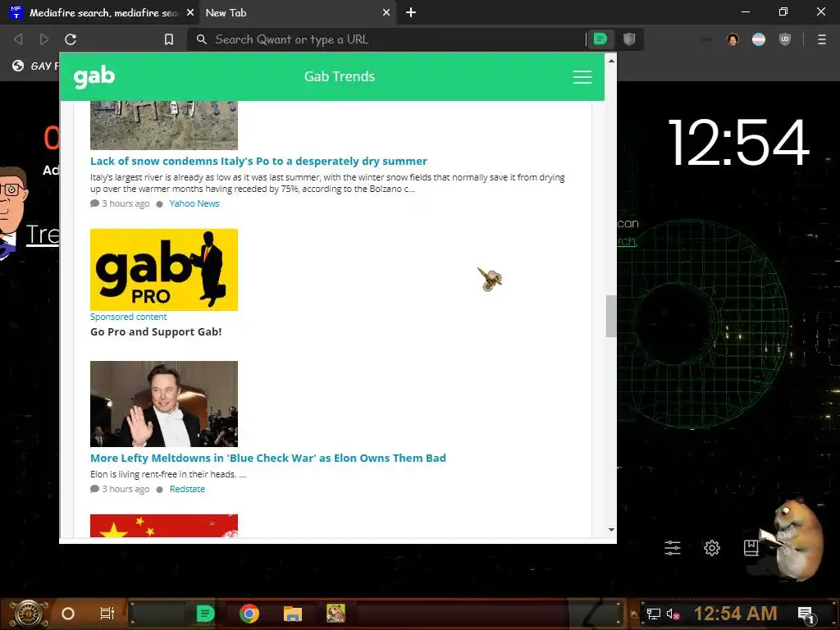Click the Gab panel scrollbar down arrow
This screenshot has width=840, height=630.
(611, 530)
